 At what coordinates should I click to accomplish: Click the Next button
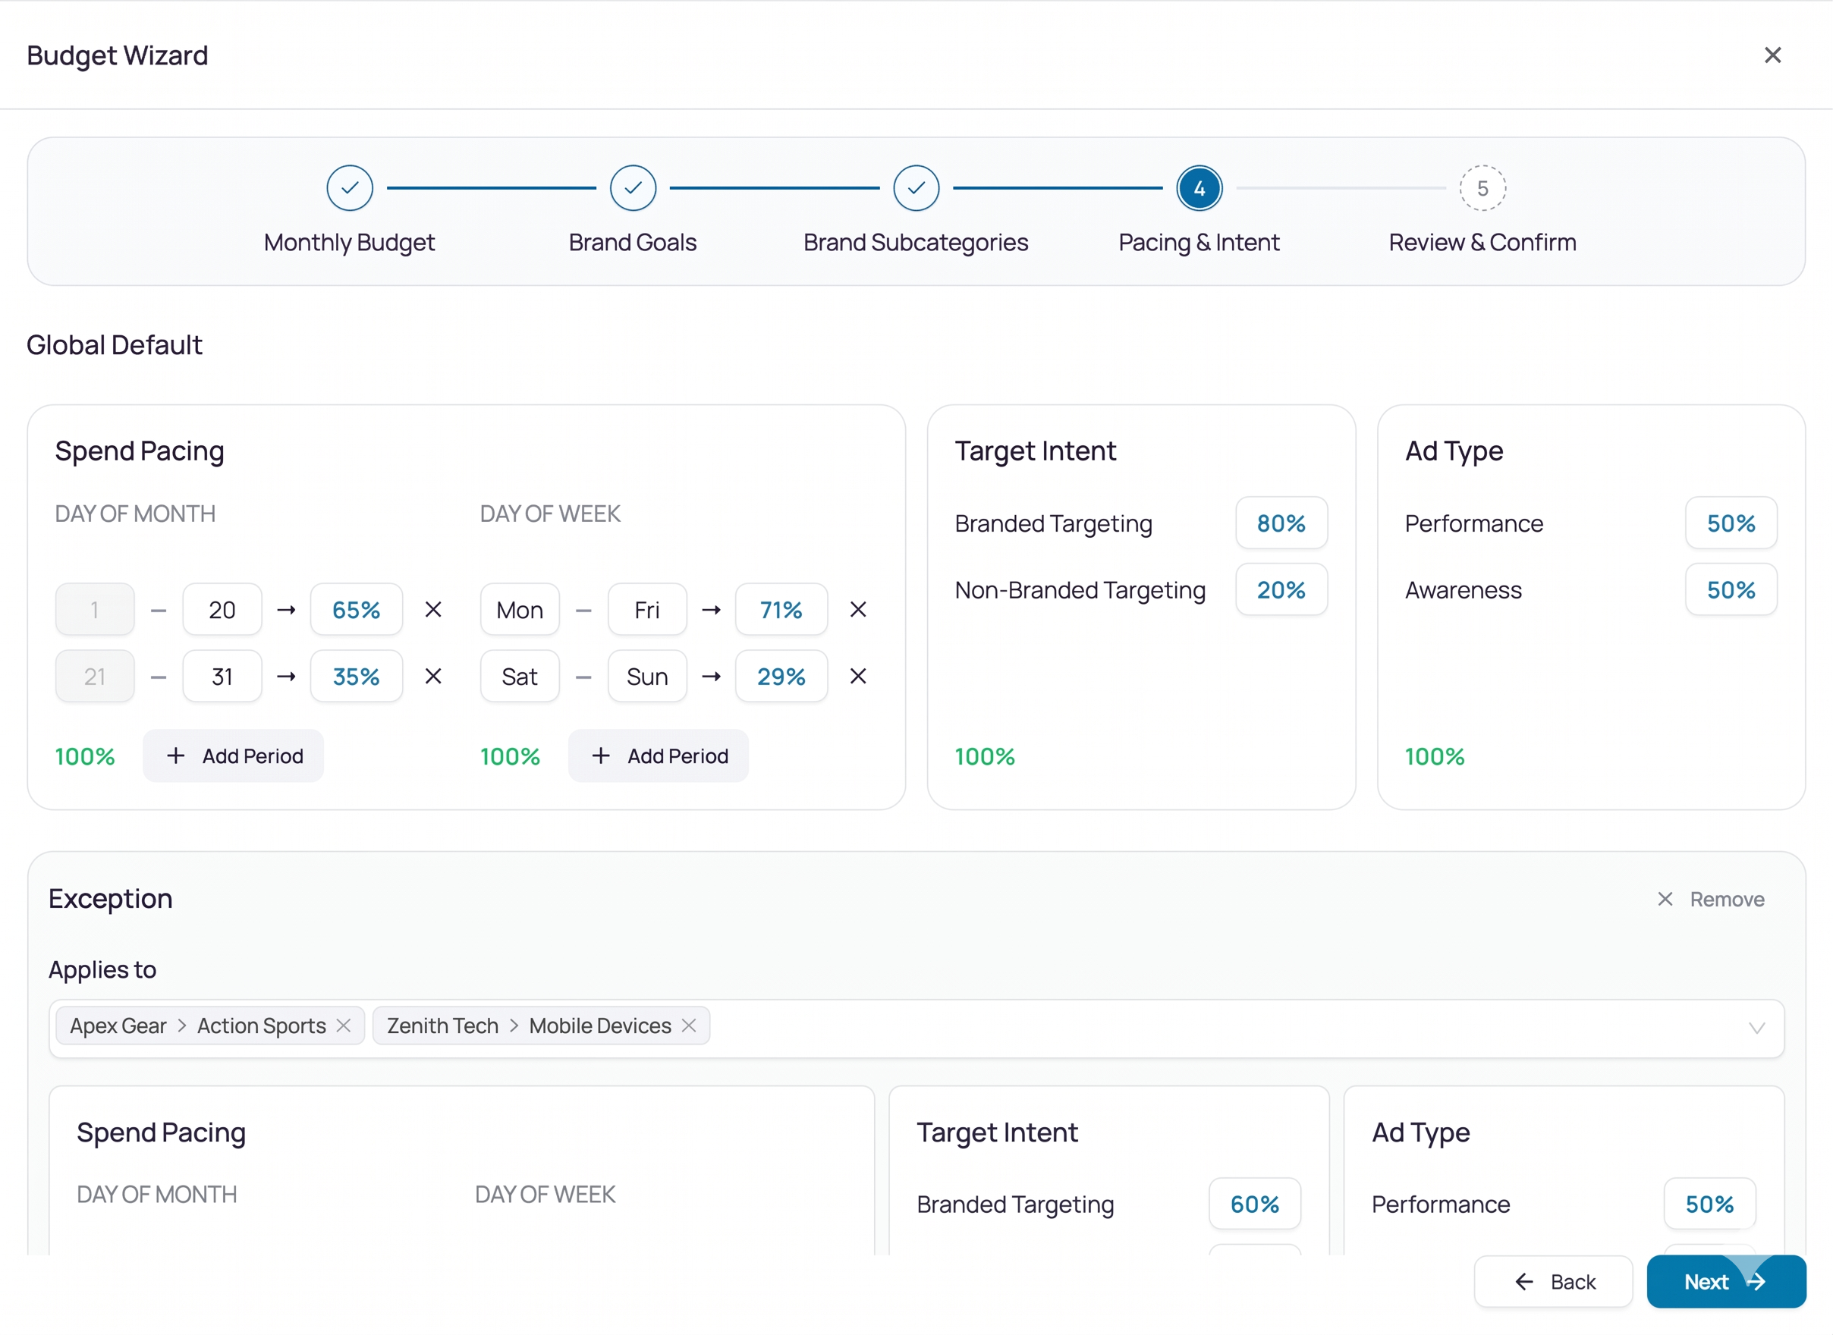[1725, 1282]
